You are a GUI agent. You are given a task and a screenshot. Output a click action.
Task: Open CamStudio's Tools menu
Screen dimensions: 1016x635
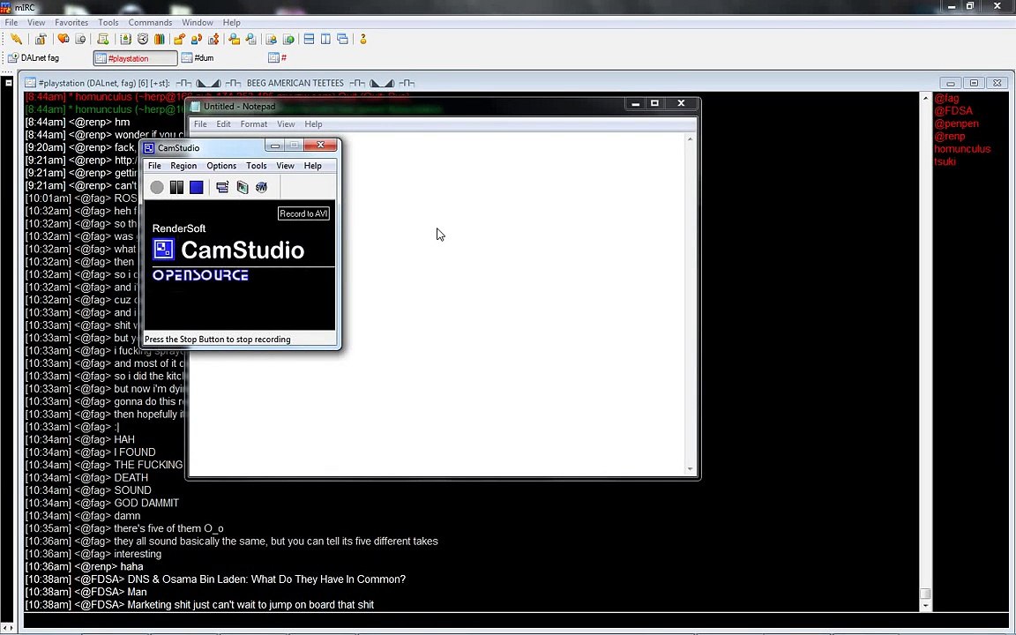[x=256, y=166]
